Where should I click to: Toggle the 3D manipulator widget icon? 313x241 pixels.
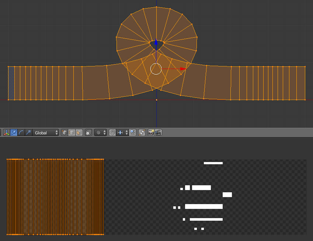pos(7,133)
